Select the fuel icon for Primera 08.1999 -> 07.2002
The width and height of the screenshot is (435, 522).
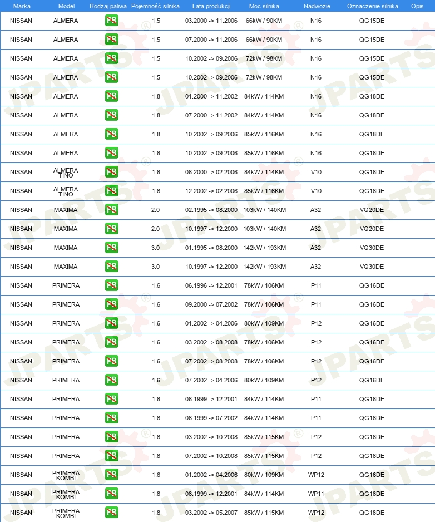coord(111,418)
